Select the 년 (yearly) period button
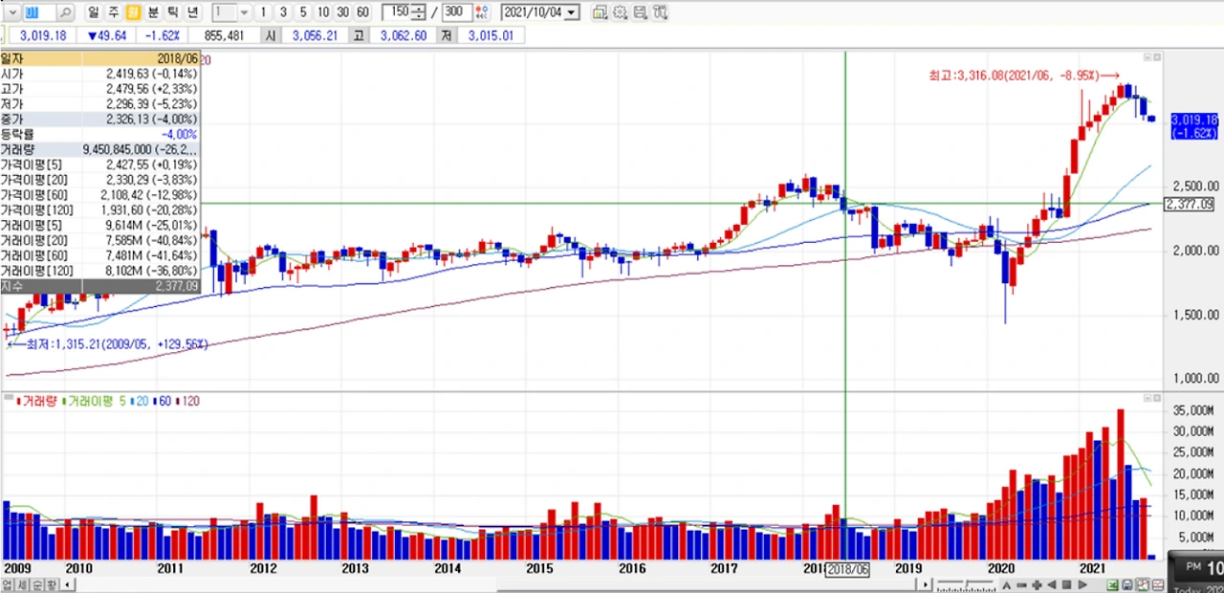 [x=192, y=12]
